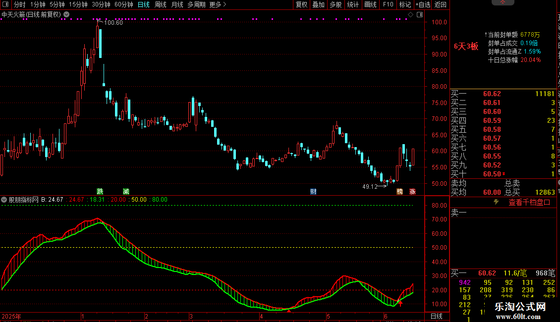Click the 封单占成交 0.19倍 value
Screen dimensions: 560x322
529,43
